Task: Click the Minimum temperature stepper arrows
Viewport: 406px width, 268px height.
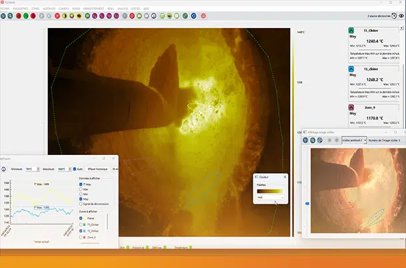Action: click(x=39, y=169)
